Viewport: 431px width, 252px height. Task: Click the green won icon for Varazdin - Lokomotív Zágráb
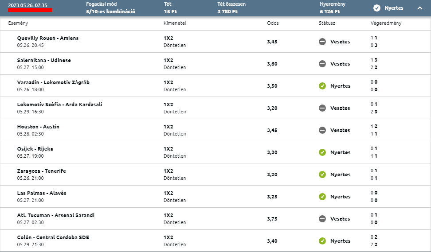point(322,86)
